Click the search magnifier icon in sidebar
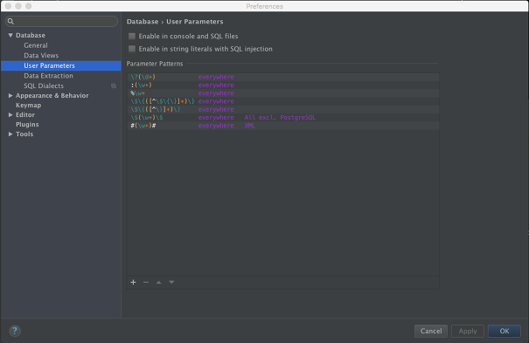Image resolution: width=529 pixels, height=343 pixels. tap(10, 22)
